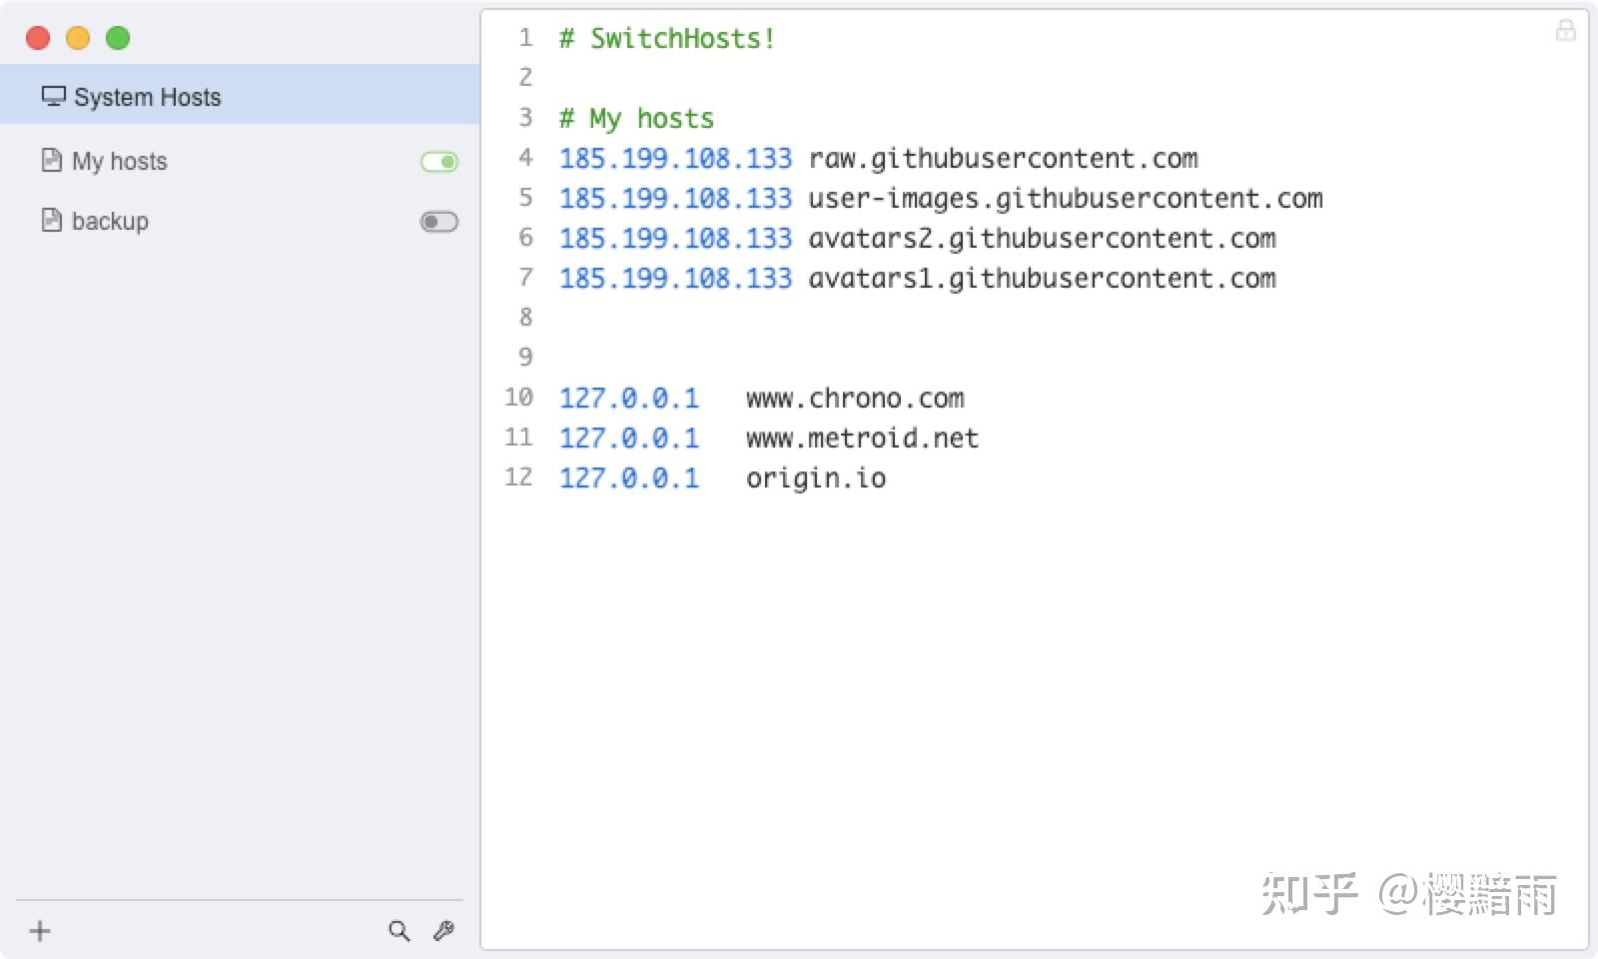Click the origin.io entry in editor
1598x959 pixels.
pyautogui.click(x=816, y=479)
